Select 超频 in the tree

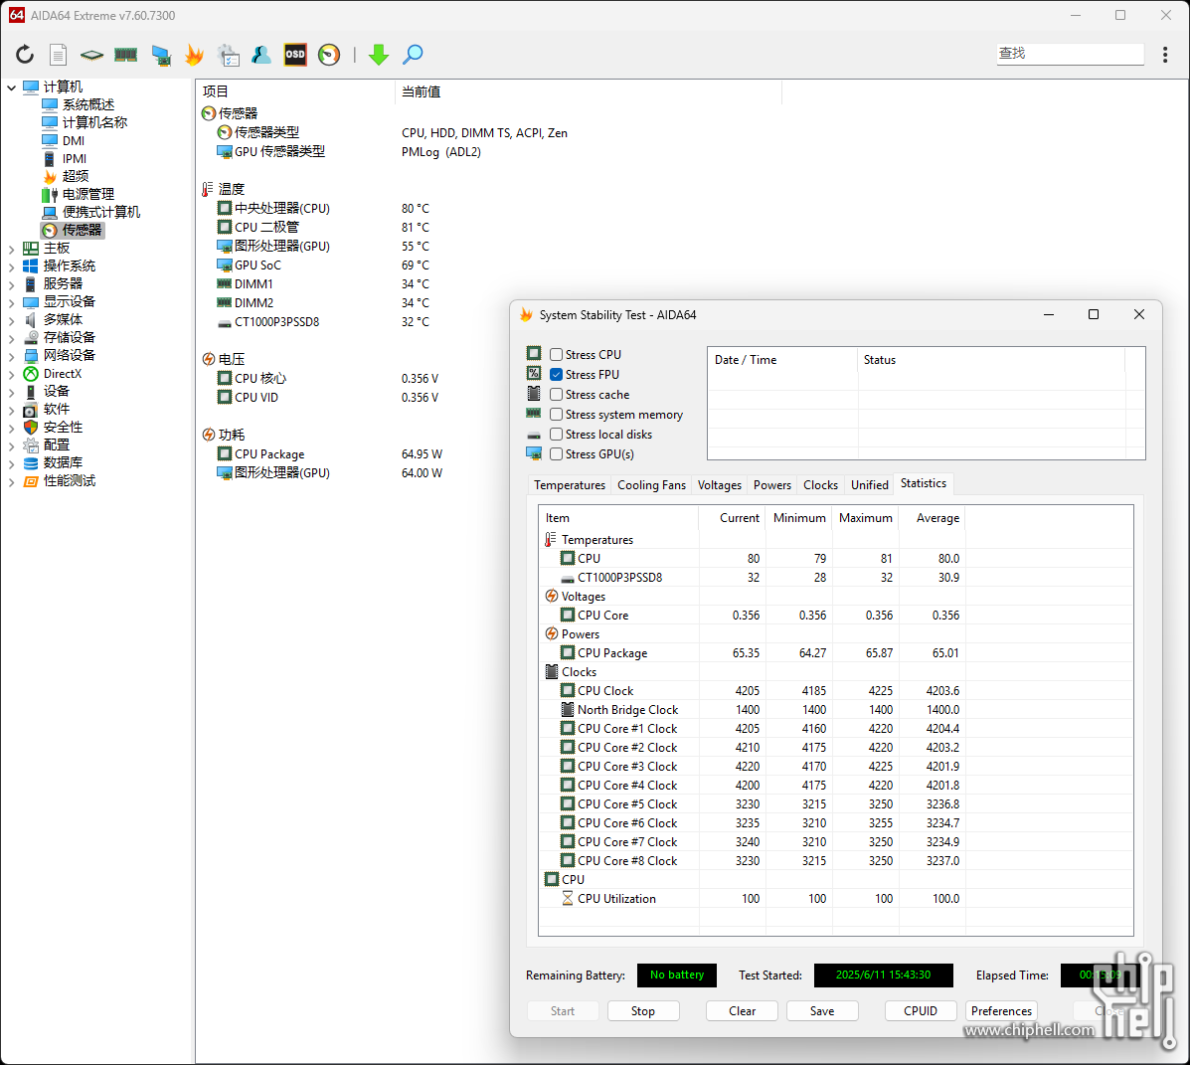pos(76,176)
